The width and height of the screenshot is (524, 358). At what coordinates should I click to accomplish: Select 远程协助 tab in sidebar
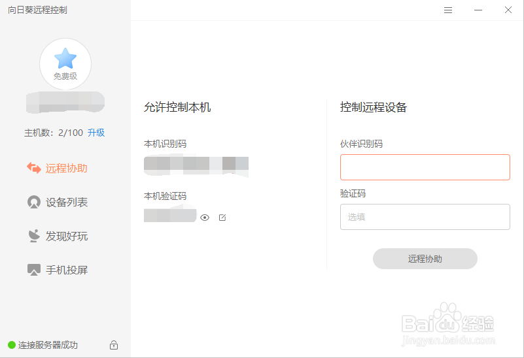pos(57,168)
